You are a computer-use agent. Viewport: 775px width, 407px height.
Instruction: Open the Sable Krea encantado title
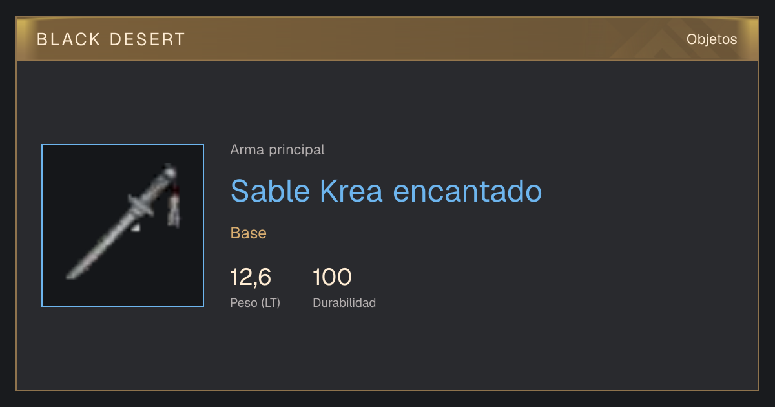tap(386, 191)
